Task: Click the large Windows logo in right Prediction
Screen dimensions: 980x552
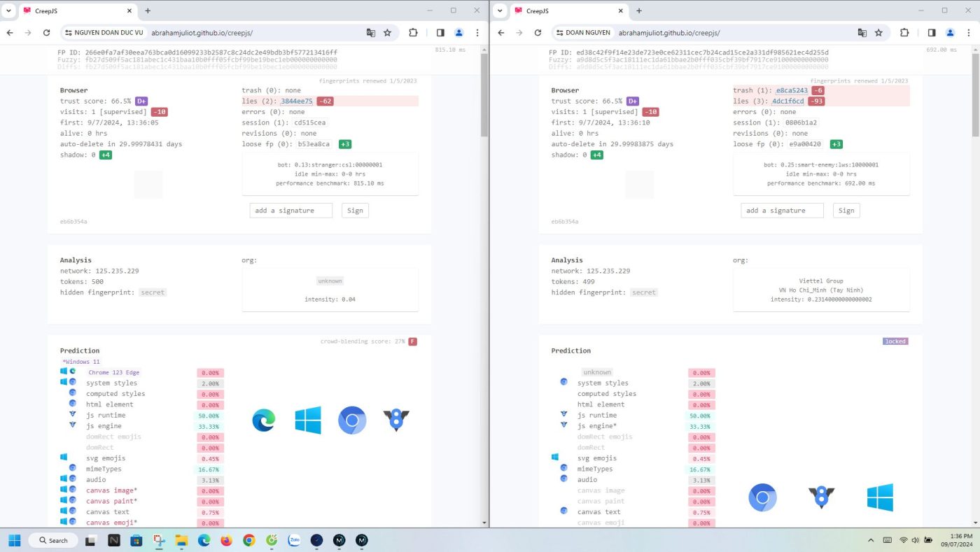Action: click(880, 497)
